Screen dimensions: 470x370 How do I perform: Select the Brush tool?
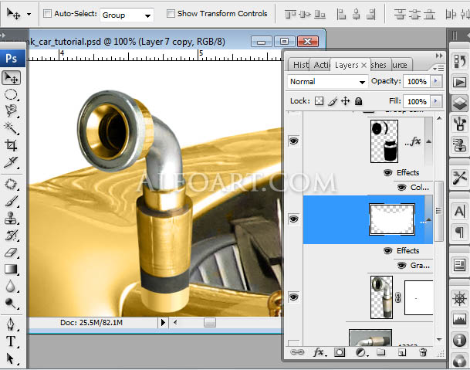click(x=12, y=201)
